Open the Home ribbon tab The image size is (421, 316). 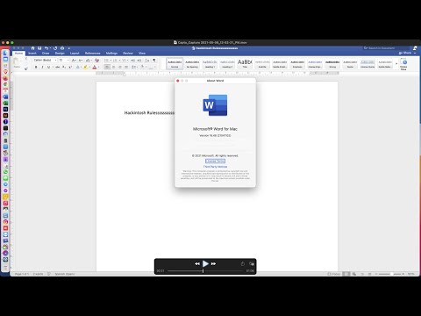(18, 54)
